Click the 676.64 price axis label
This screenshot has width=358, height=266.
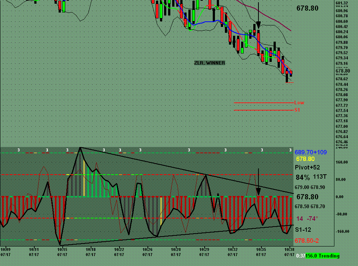(x=342, y=137)
